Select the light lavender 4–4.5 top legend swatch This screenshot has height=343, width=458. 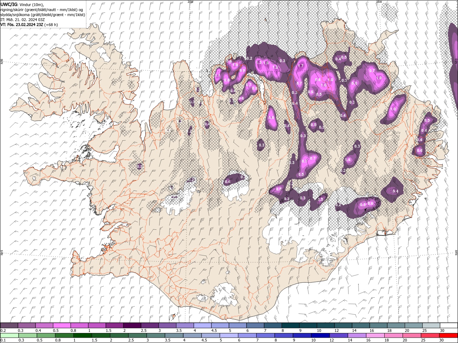tap(202, 325)
